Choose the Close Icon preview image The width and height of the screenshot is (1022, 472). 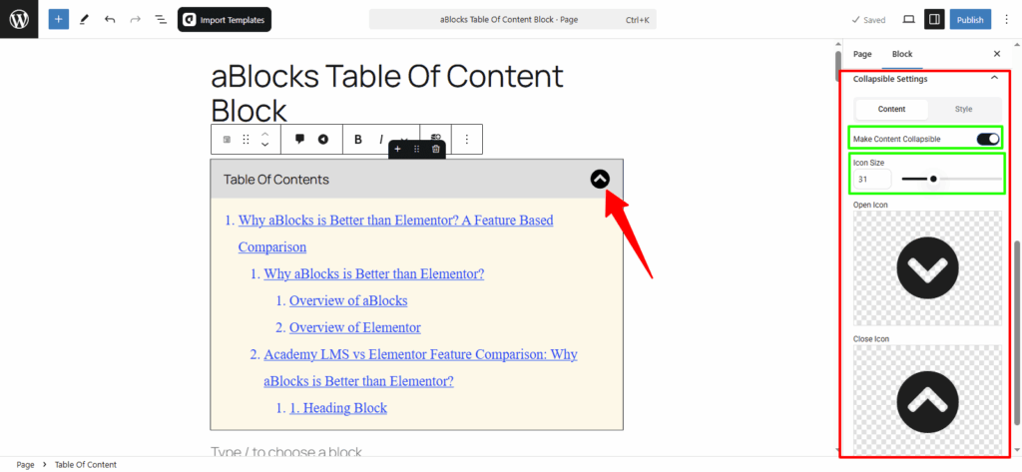tap(927, 400)
